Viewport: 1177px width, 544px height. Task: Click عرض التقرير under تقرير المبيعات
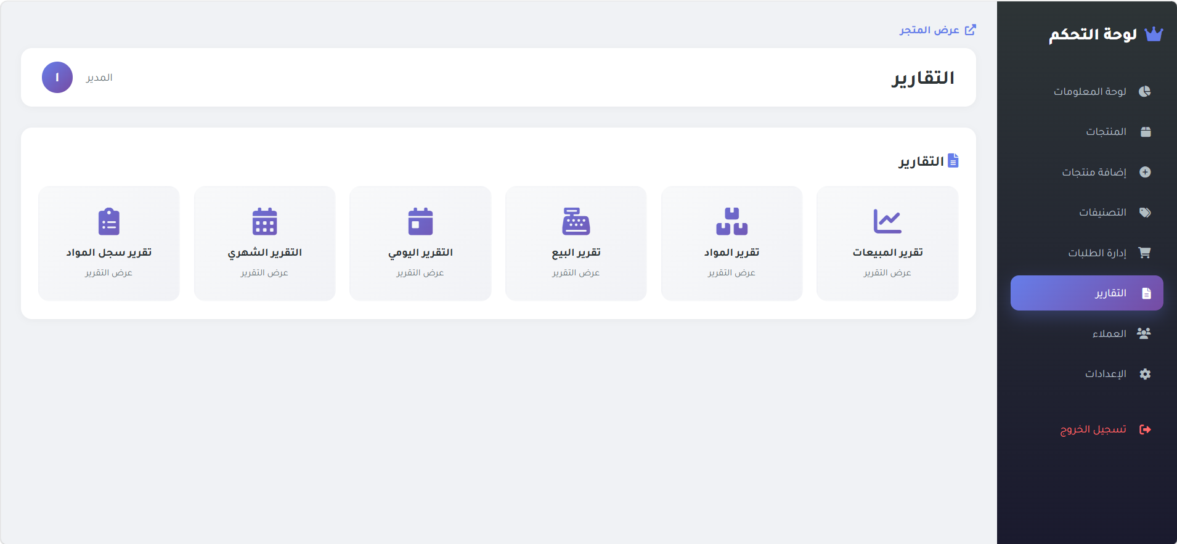coord(887,272)
